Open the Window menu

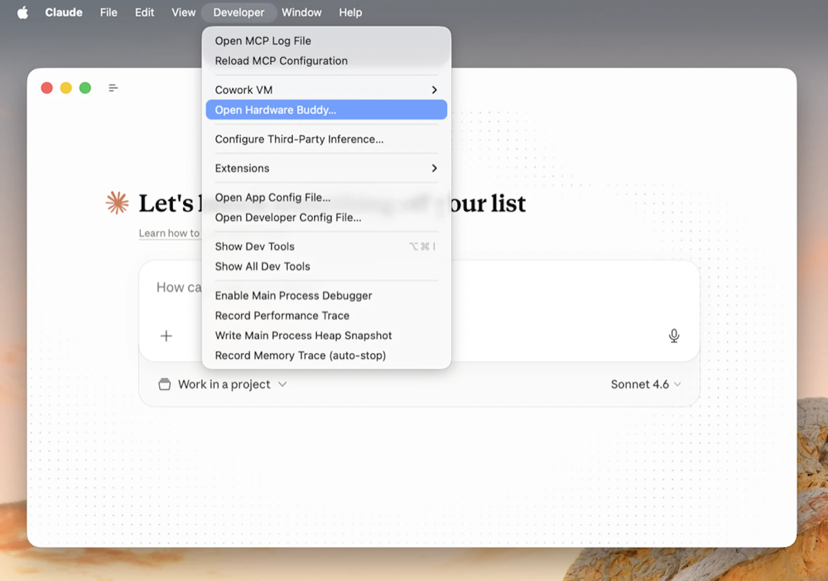[301, 12]
